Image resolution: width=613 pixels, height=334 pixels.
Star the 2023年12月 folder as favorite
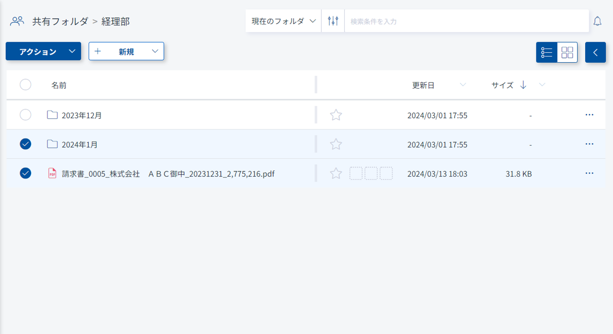point(336,115)
